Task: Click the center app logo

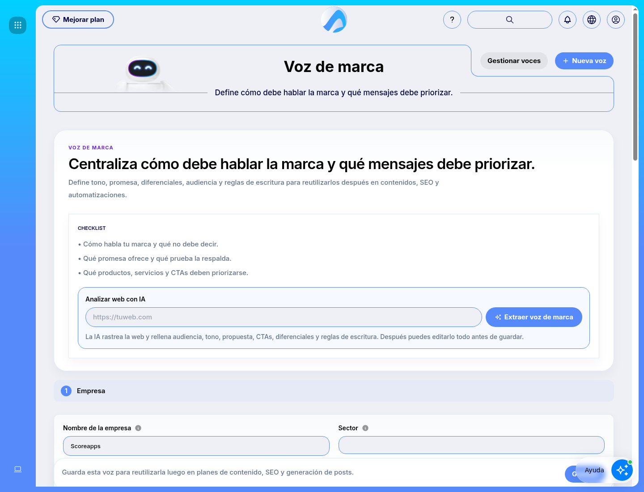Action: pyautogui.click(x=334, y=20)
